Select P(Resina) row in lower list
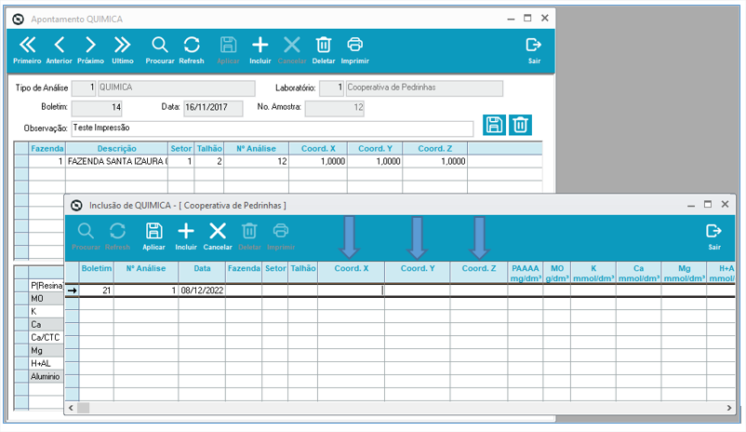 tap(47, 285)
